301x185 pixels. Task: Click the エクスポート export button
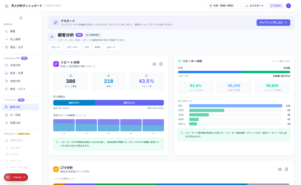[x=254, y=6]
